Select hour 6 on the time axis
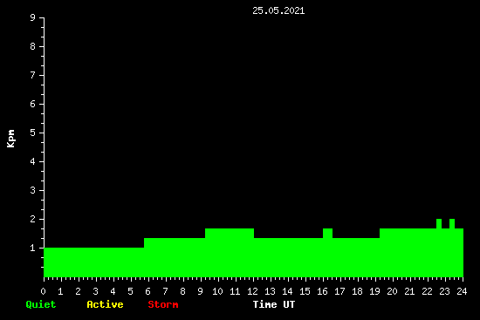 coord(147,291)
